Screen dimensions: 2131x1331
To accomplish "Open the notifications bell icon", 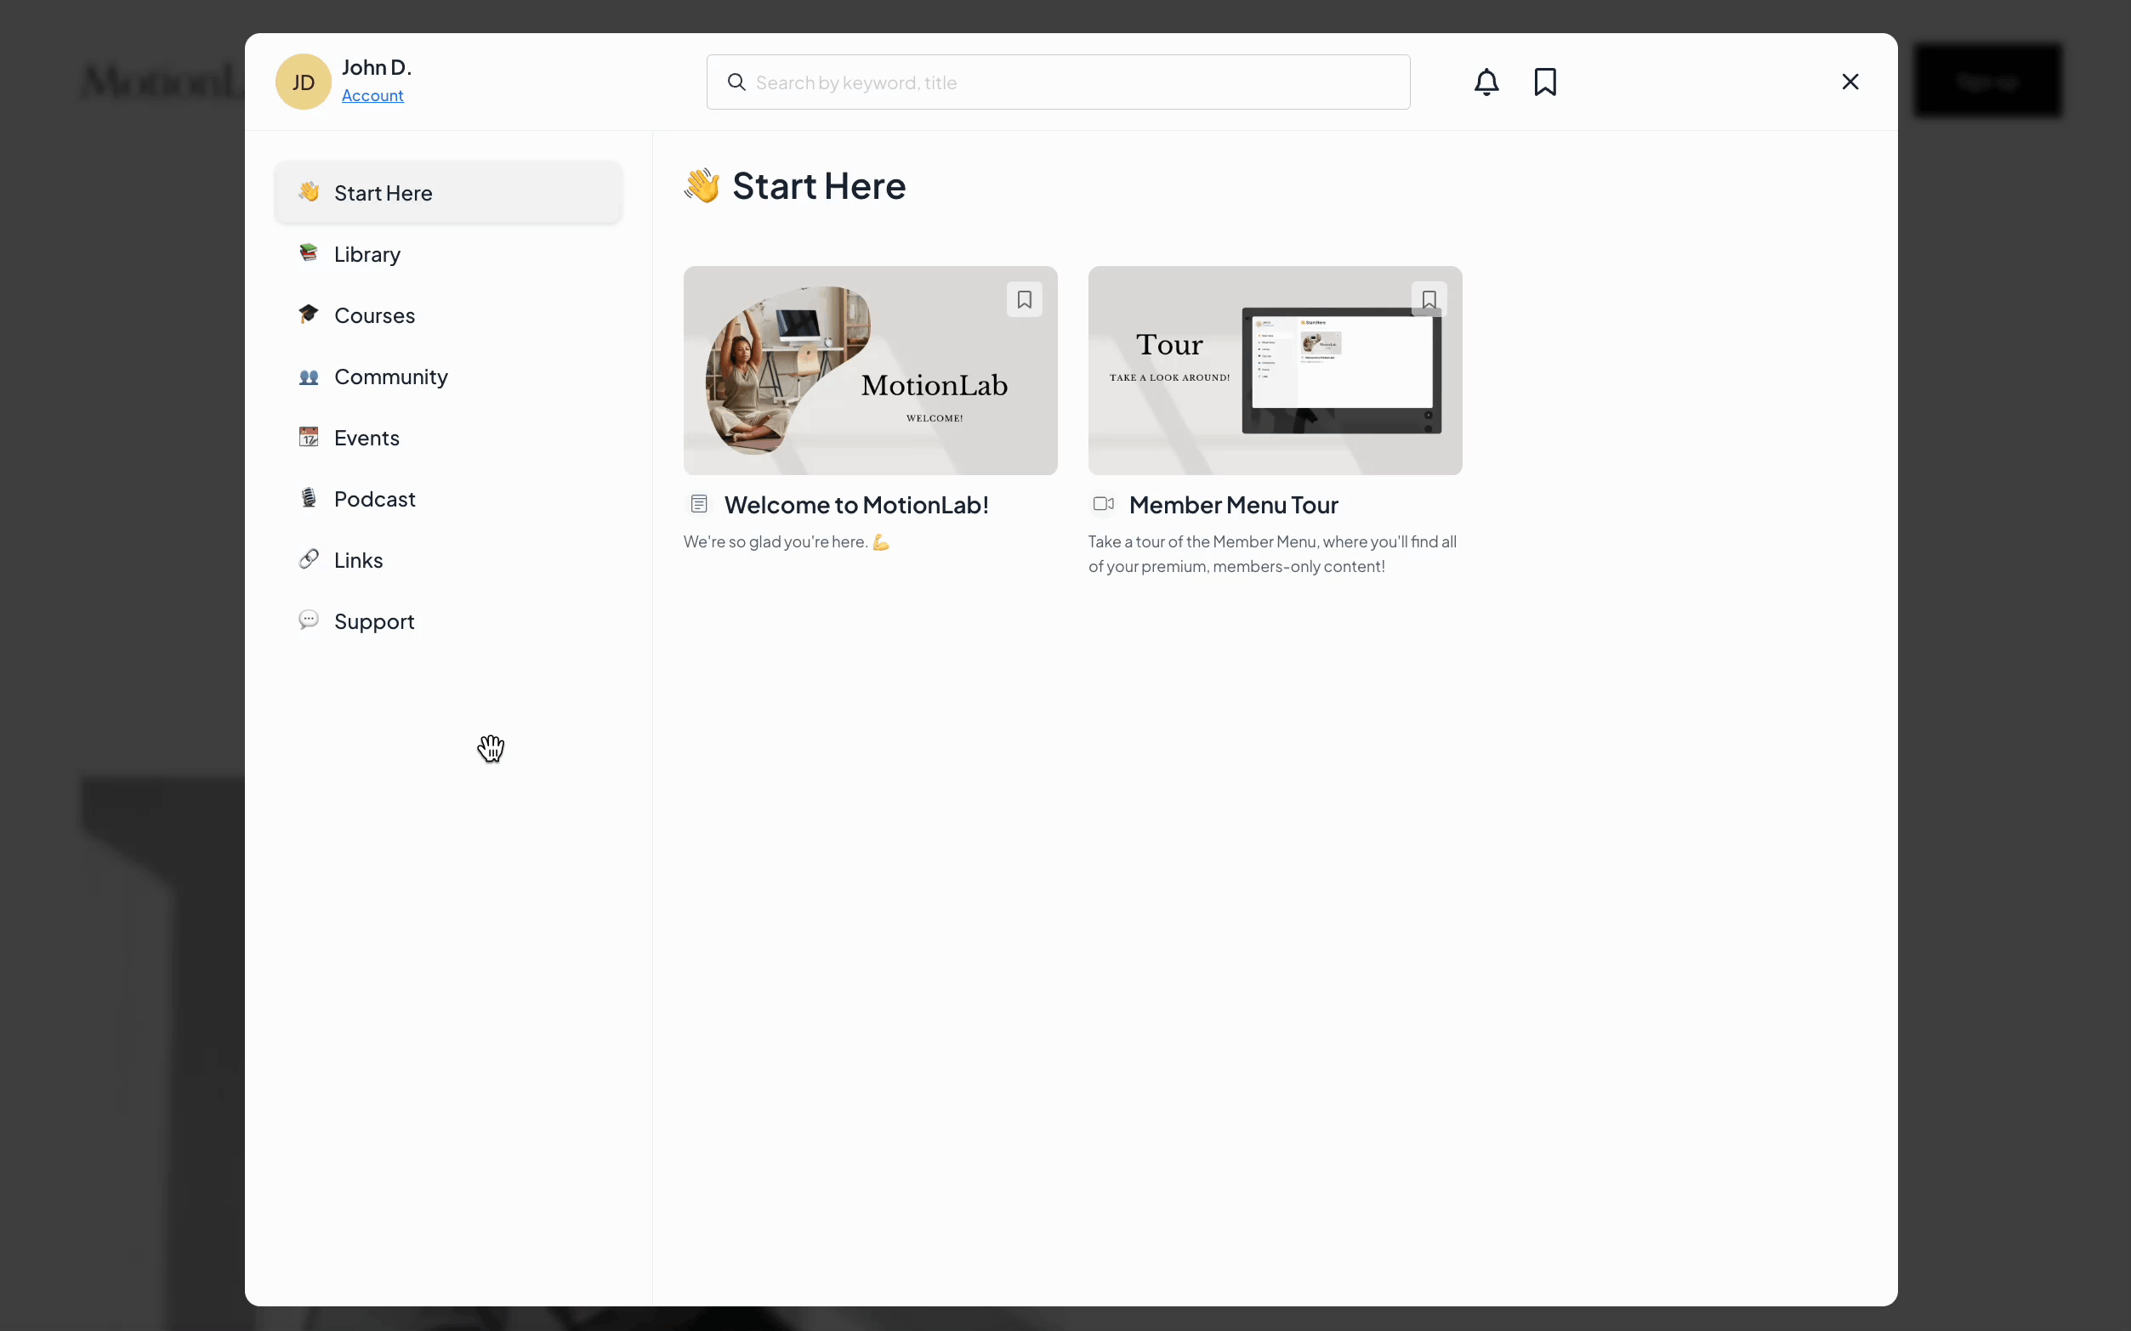I will [x=1486, y=82].
